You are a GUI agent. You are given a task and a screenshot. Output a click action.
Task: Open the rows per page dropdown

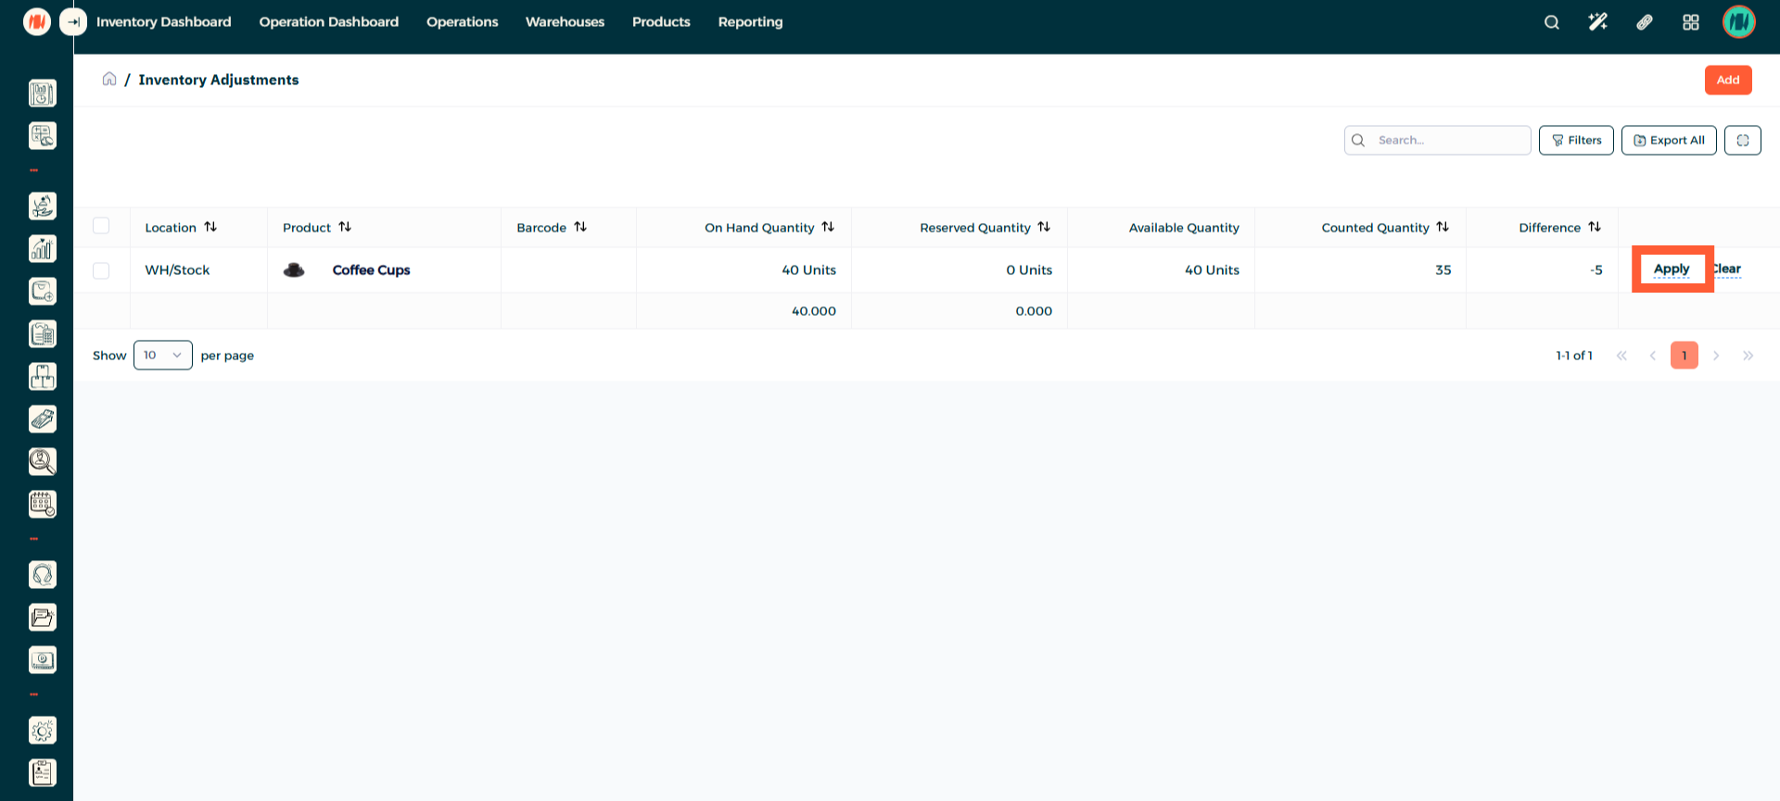[x=163, y=356]
